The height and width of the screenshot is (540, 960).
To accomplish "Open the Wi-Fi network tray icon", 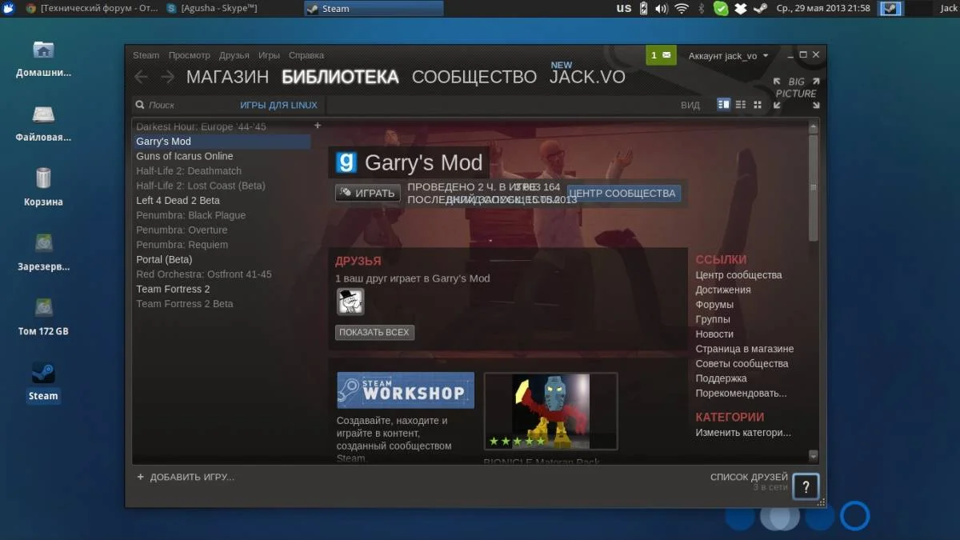I will (x=682, y=9).
